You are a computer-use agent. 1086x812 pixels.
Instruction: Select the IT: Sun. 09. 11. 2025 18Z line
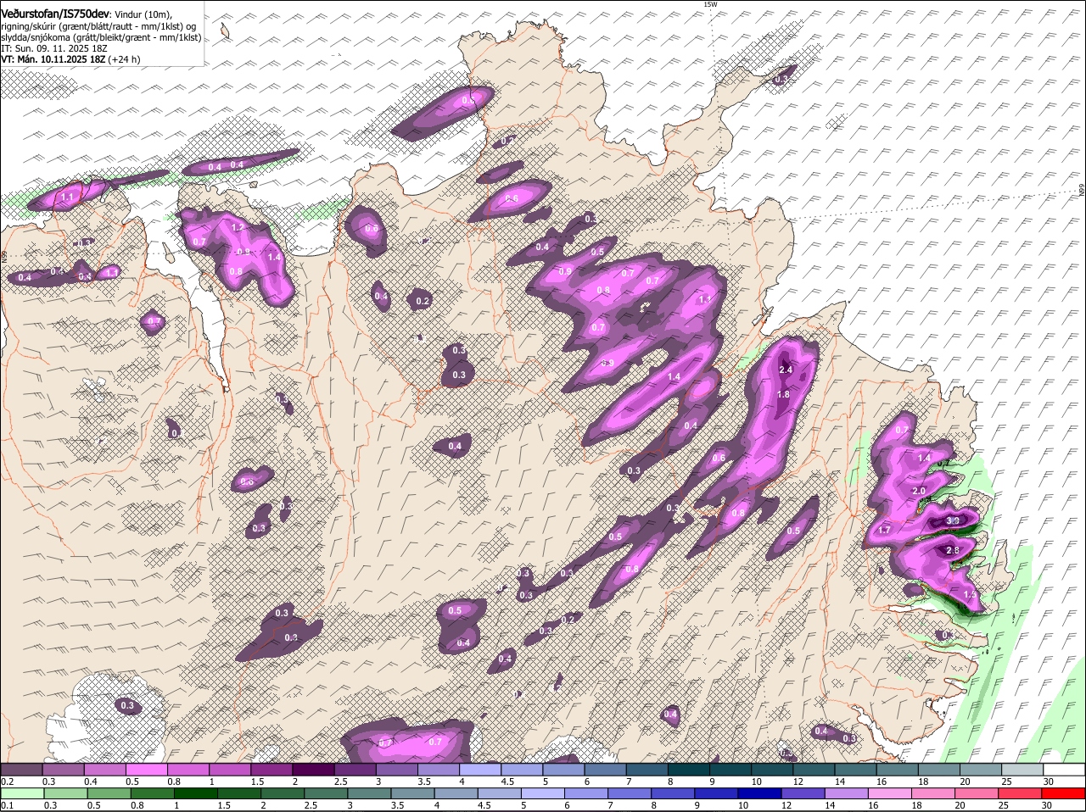coord(54,49)
